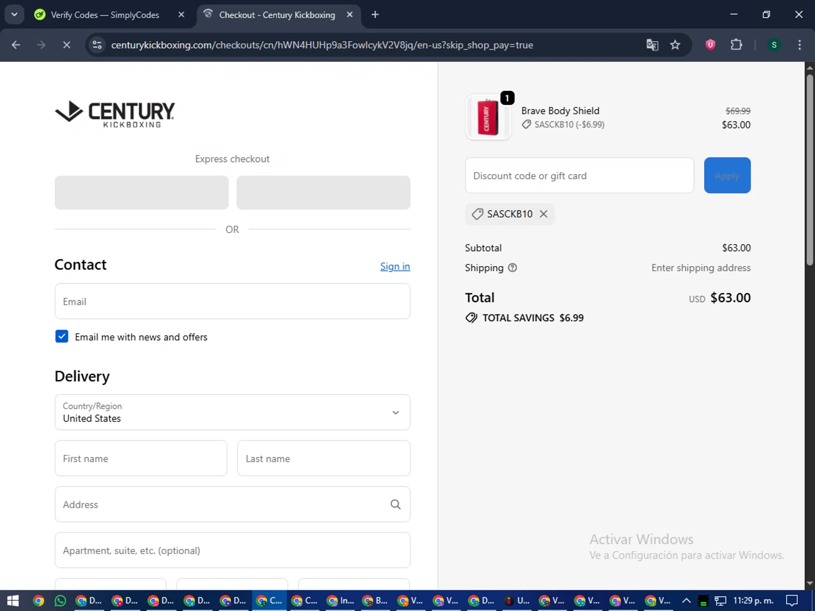Close the Verify Codes SimplyCodes tab
This screenshot has height=611, width=815.
pyautogui.click(x=181, y=15)
